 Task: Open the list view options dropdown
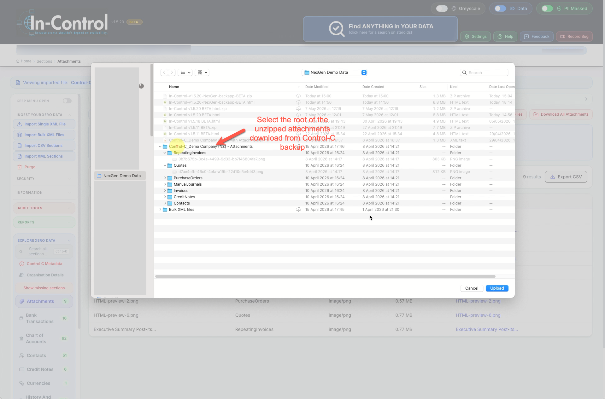186,72
